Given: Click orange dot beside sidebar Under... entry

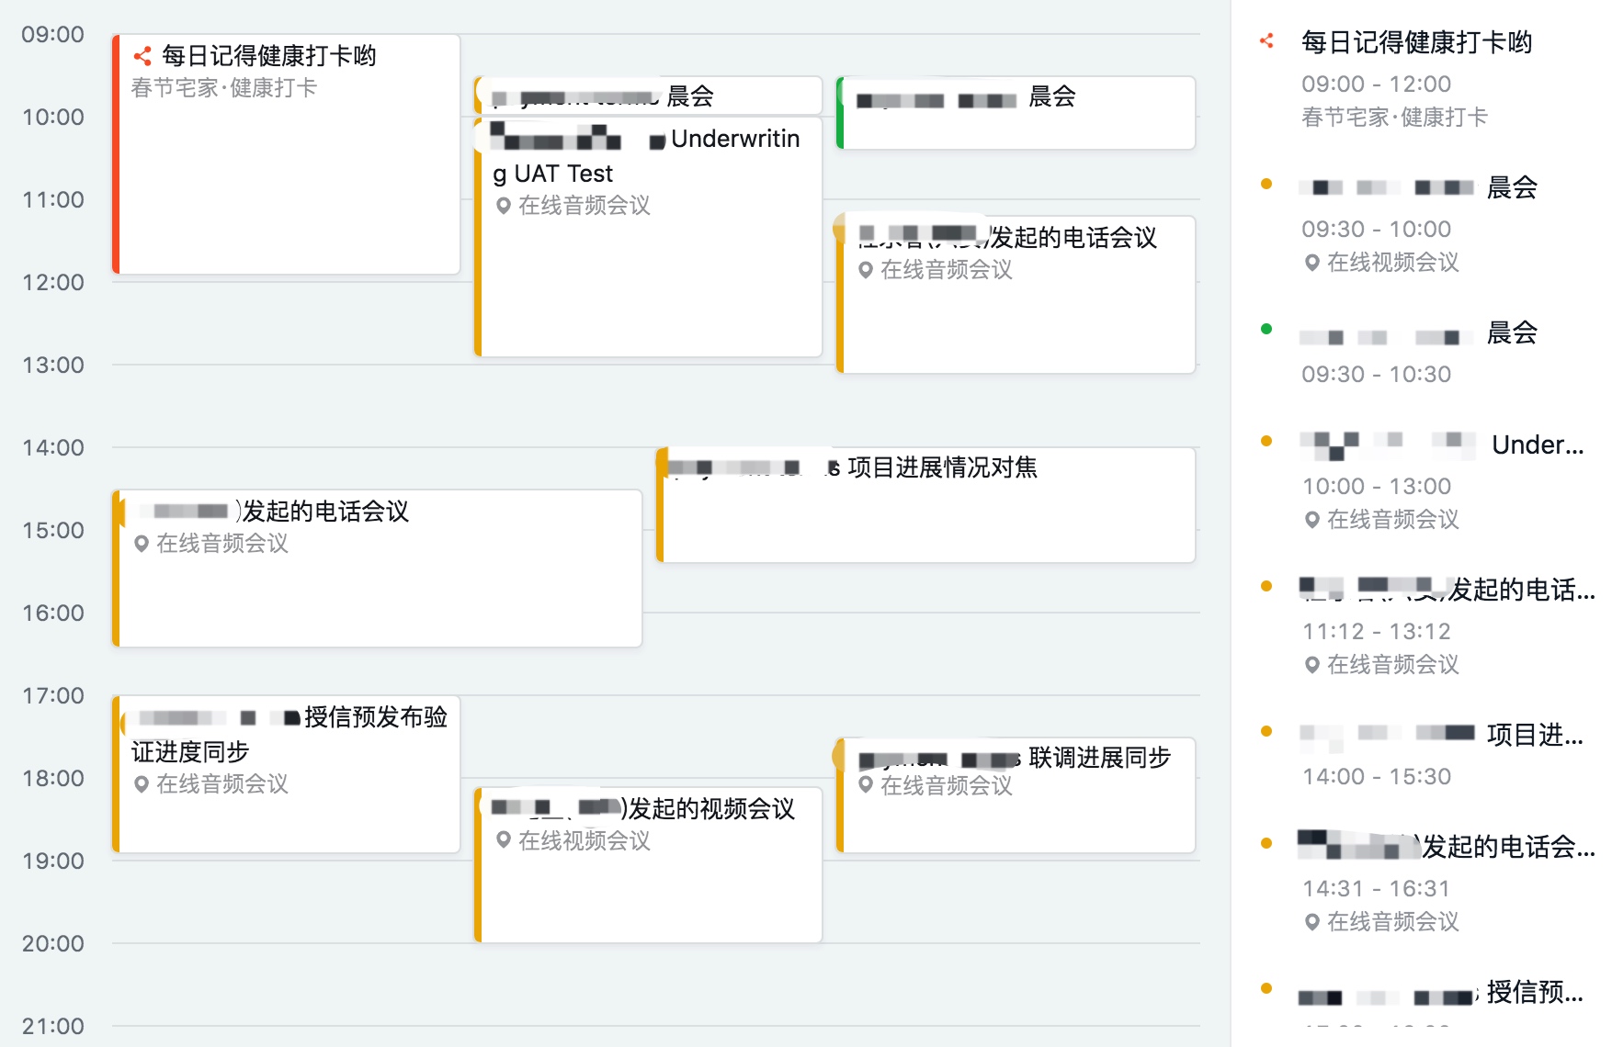Looking at the screenshot, I should pyautogui.click(x=1266, y=441).
